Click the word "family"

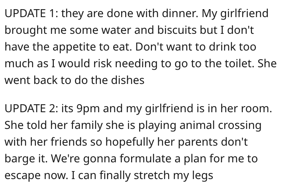87,125
